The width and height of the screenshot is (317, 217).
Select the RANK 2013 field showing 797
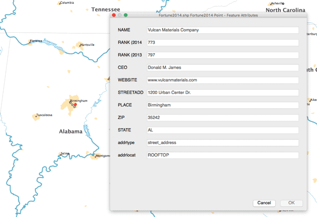click(223, 55)
